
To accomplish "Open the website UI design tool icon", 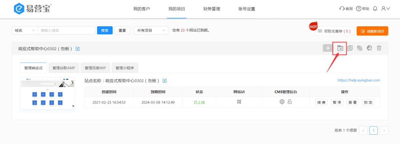I will [x=239, y=102].
